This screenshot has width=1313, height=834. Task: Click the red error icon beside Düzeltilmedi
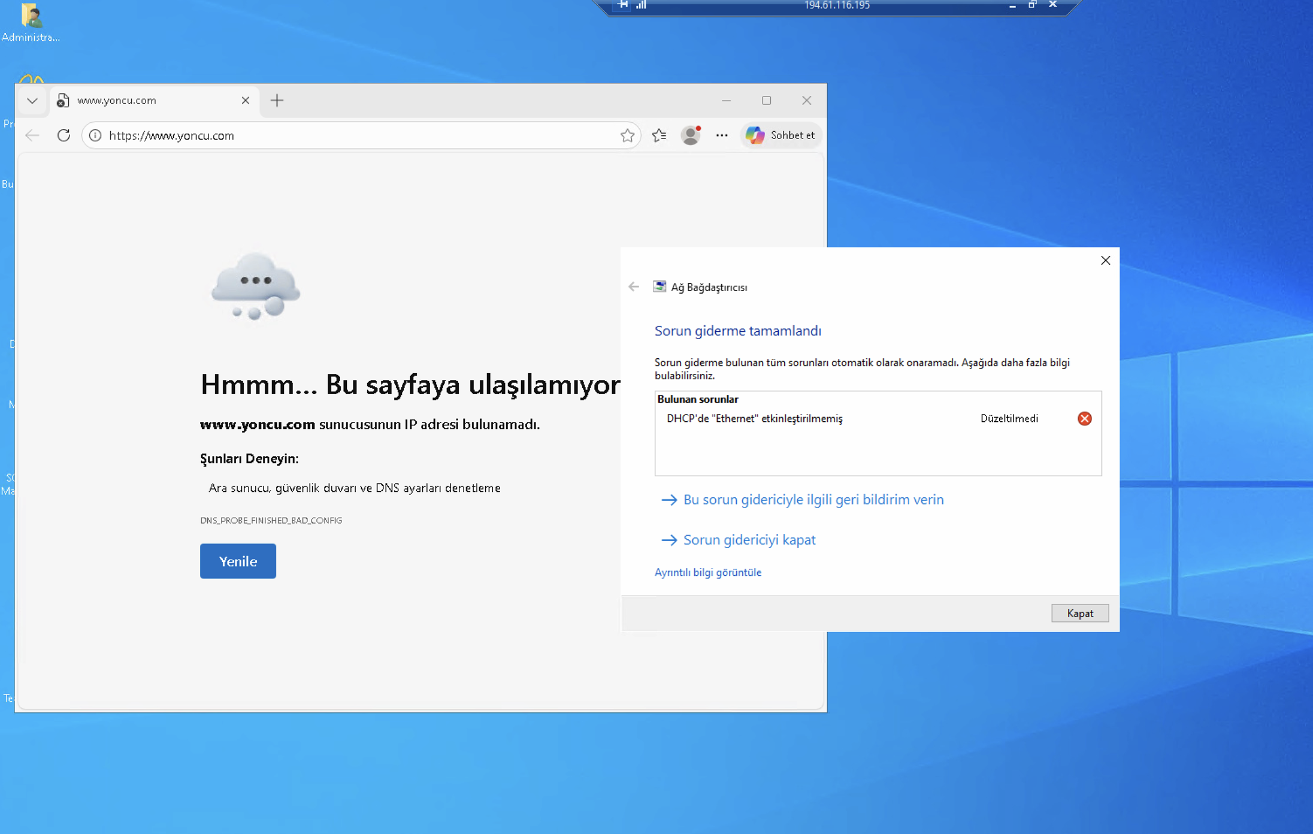point(1084,419)
